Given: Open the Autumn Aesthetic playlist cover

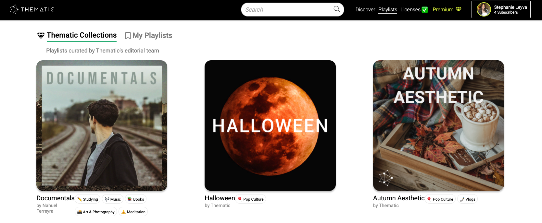Looking at the screenshot, I should pos(438,125).
